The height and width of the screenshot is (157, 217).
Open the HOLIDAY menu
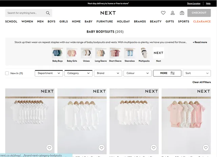[123, 21]
